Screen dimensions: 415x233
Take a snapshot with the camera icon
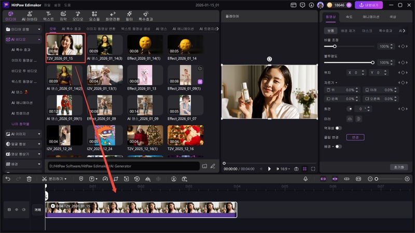point(296,169)
